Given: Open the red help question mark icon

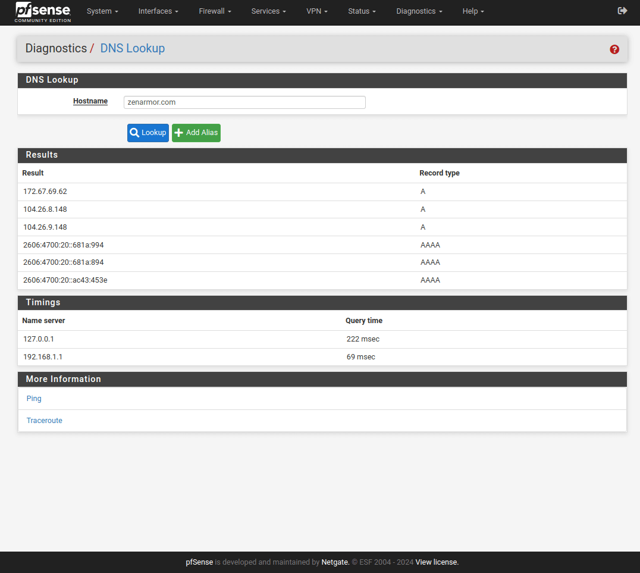Looking at the screenshot, I should pyautogui.click(x=614, y=49).
